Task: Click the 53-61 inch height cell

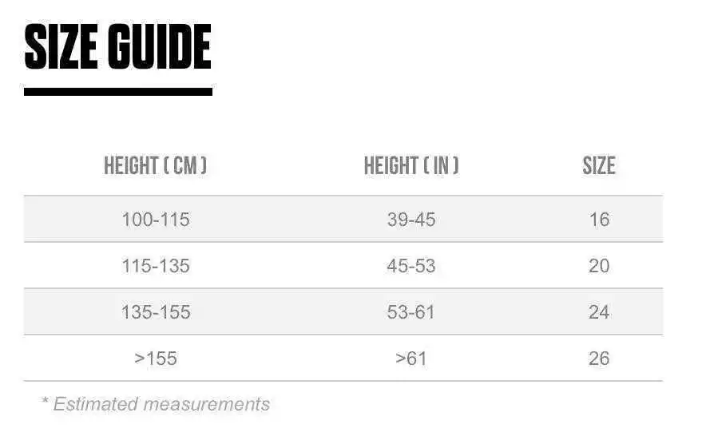Action: tap(411, 312)
